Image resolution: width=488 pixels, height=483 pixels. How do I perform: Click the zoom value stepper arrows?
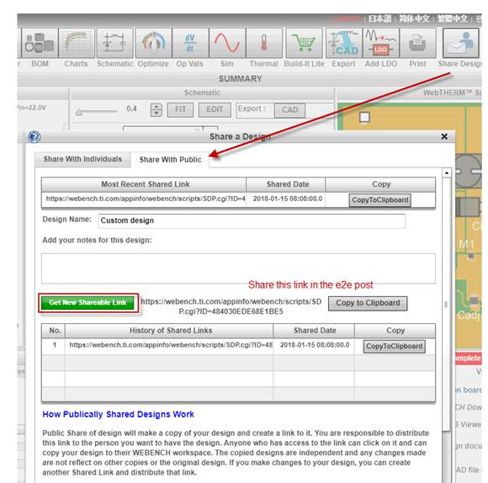click(156, 110)
